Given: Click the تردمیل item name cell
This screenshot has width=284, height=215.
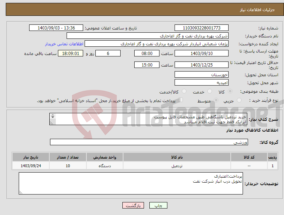Looking at the screenshot, I should (x=177, y=166).
